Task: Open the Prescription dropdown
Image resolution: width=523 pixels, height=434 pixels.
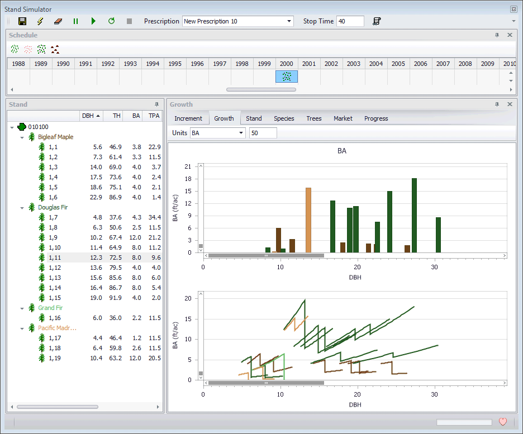Action: [289, 21]
